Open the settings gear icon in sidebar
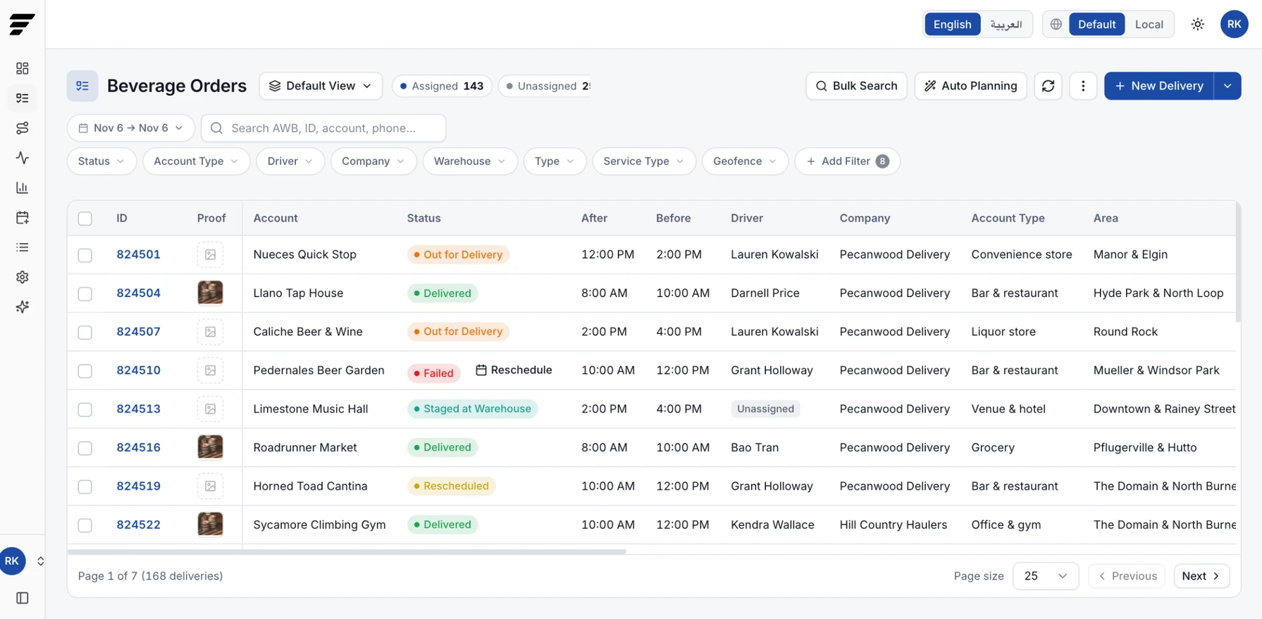Screen dimensions: 1262x619 click(23, 277)
